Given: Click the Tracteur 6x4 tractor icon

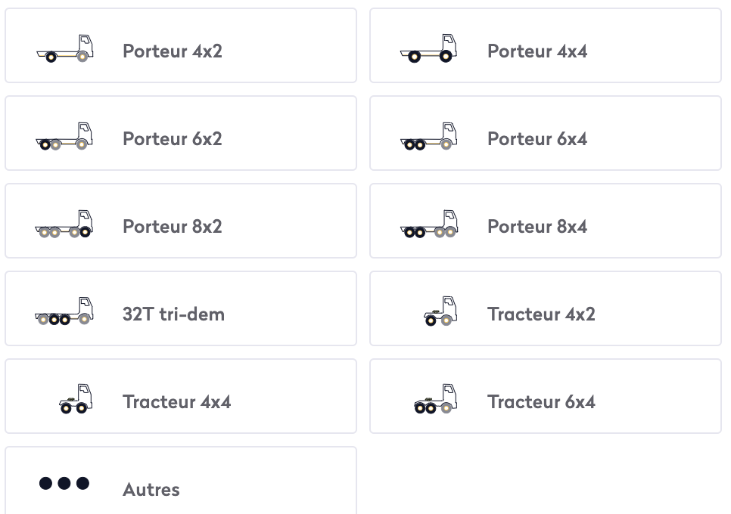Looking at the screenshot, I should 436,399.
